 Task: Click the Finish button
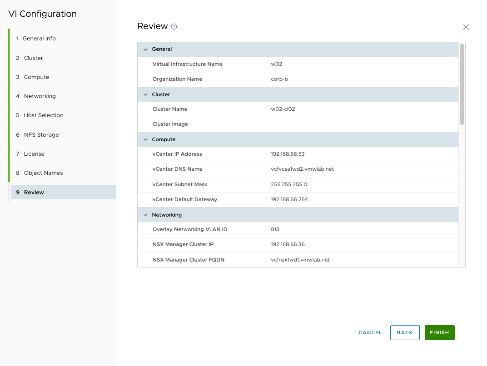pos(439,332)
